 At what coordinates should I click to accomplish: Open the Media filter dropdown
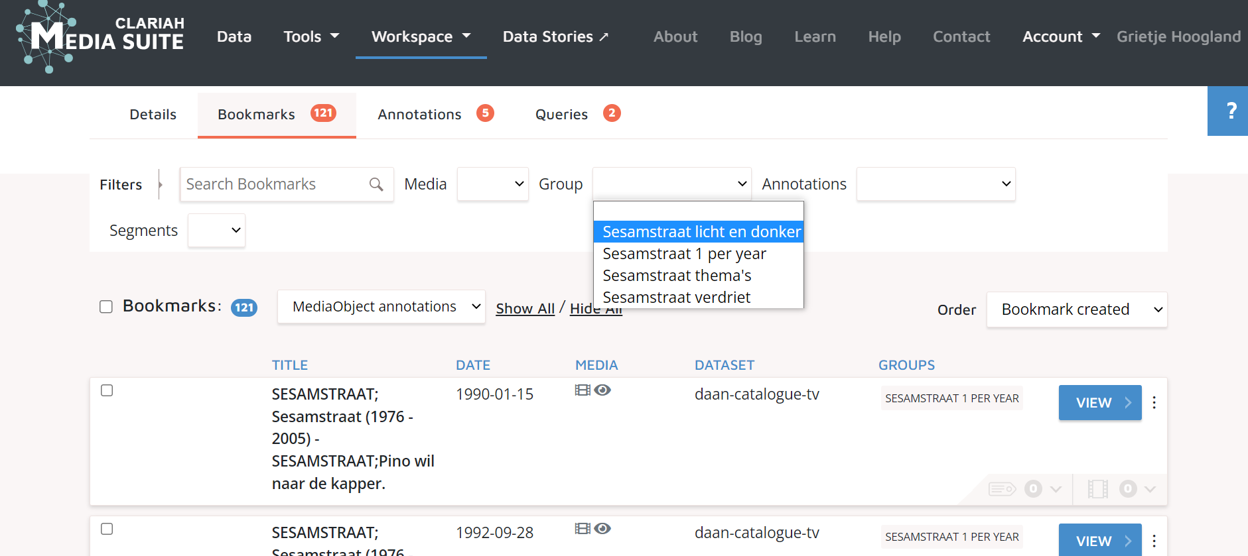492,184
